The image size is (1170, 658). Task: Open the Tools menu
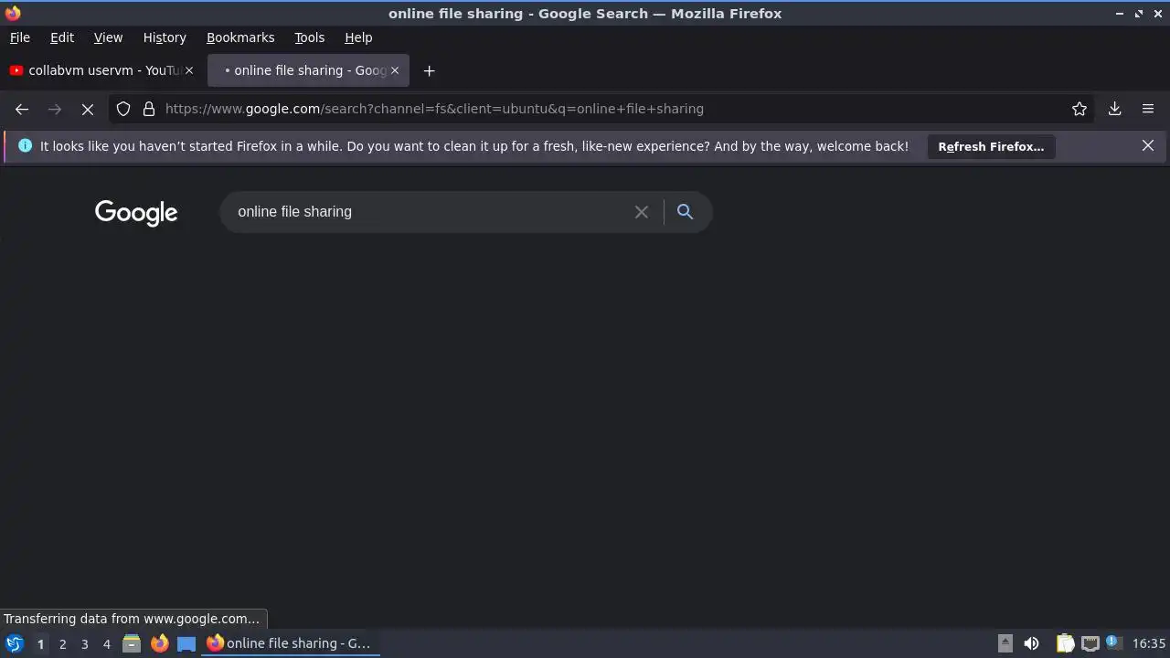tap(310, 37)
